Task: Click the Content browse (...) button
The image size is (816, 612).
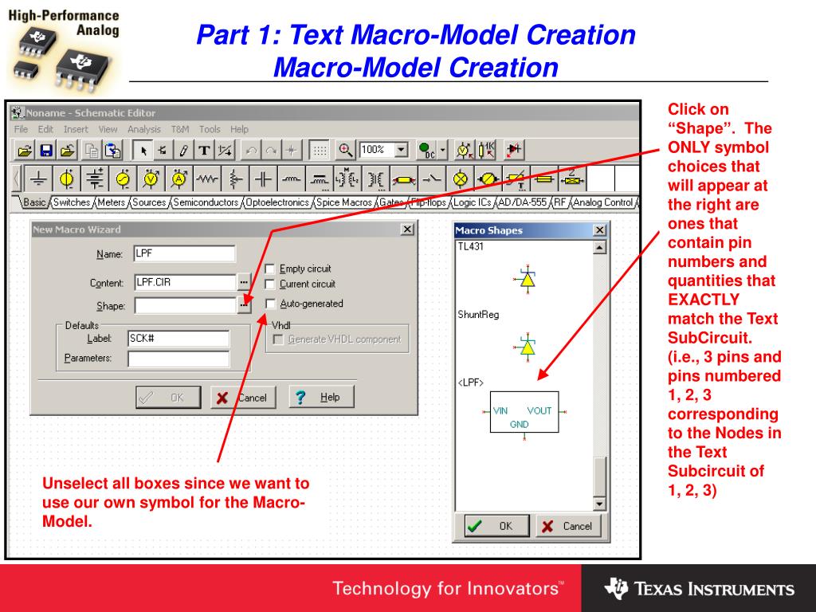Action: [x=244, y=282]
